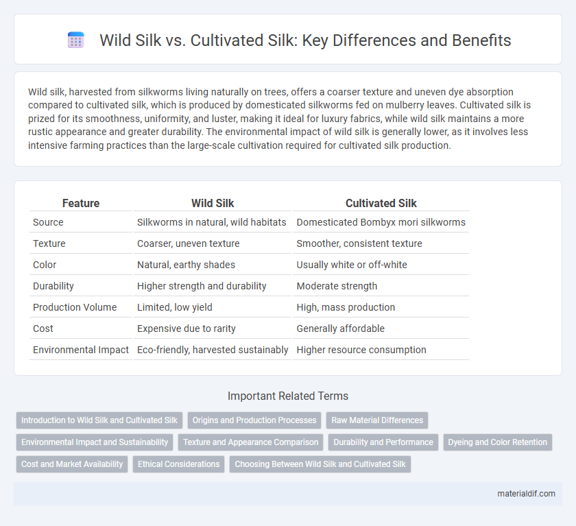This screenshot has height=526, width=576.
Task: Open the Ethical Considerations tag
Action: 178,464
